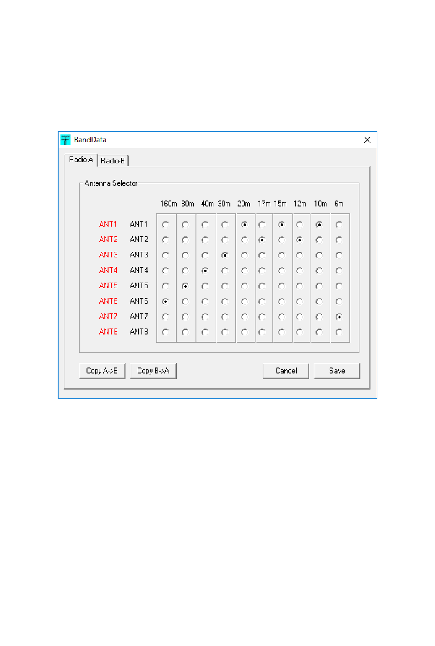This screenshot has width=435, height=646.
Task: Select ANT1 for the 160m band
Action: coord(166,225)
